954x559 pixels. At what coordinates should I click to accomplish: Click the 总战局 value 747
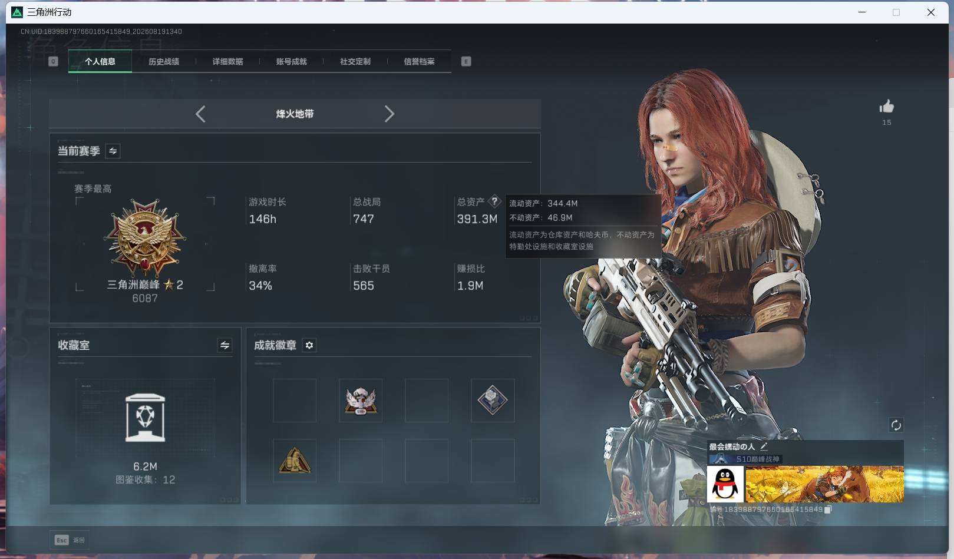[x=364, y=219]
